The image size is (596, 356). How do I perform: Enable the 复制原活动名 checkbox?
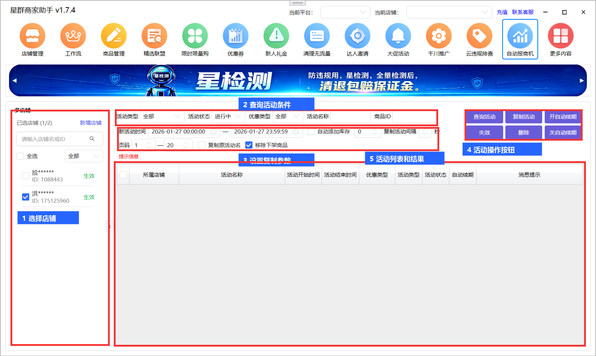pyautogui.click(x=202, y=145)
